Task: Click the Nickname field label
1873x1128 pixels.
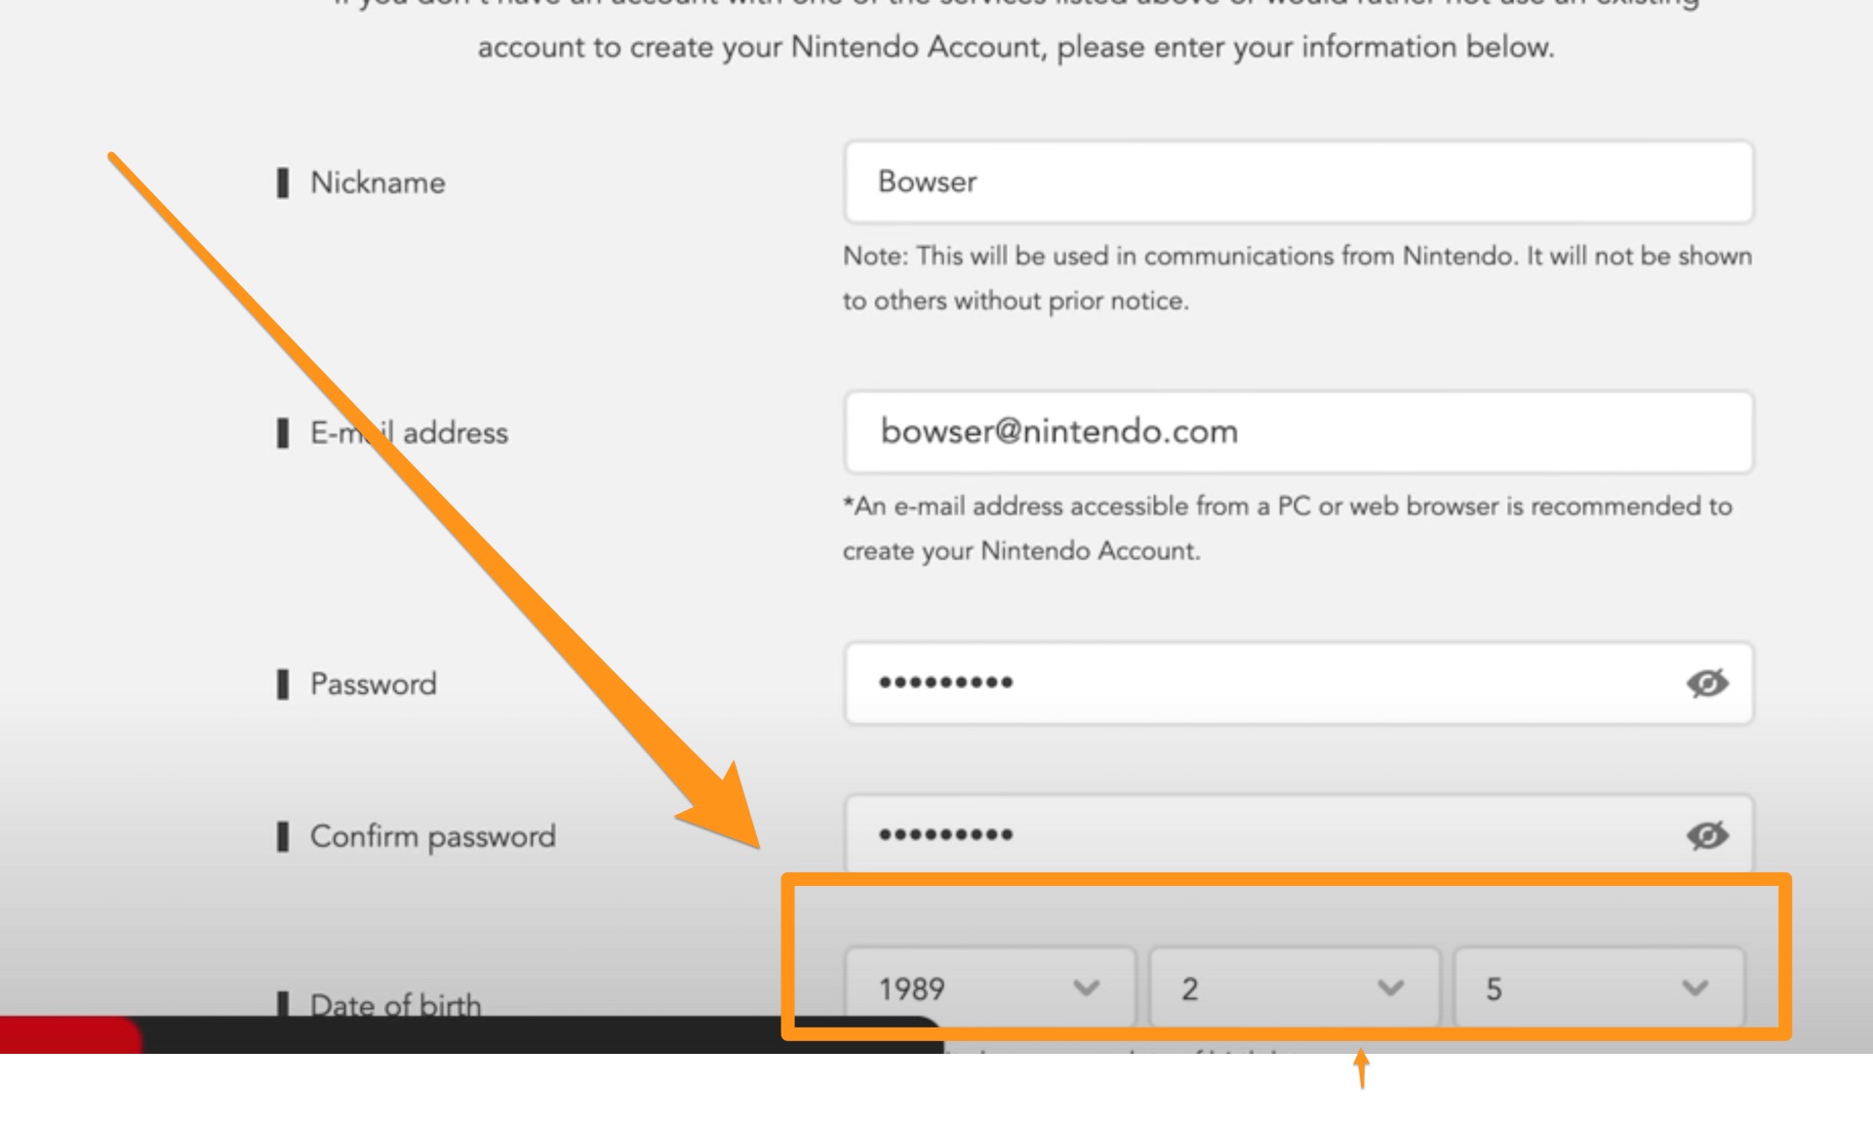Action: click(378, 182)
